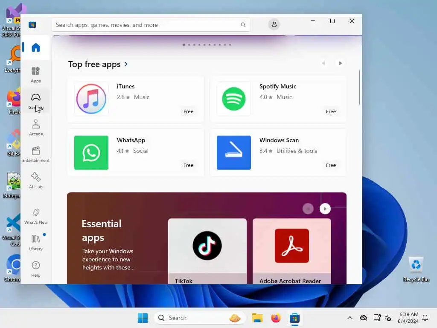The width and height of the screenshot is (437, 328).
Task: Click the WhatsApp Free price label
Action: (x=188, y=165)
